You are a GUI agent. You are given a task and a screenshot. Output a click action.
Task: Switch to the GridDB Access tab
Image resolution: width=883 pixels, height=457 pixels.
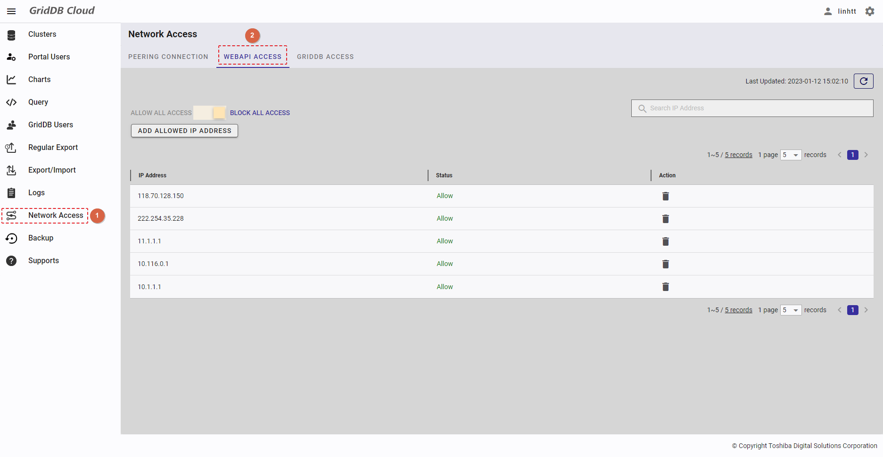tap(325, 57)
